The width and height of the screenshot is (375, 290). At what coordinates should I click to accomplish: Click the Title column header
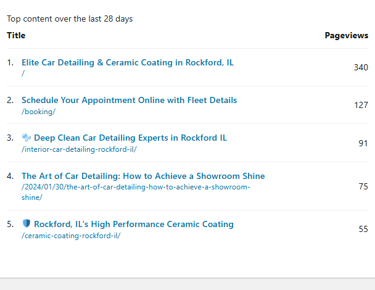pos(16,36)
